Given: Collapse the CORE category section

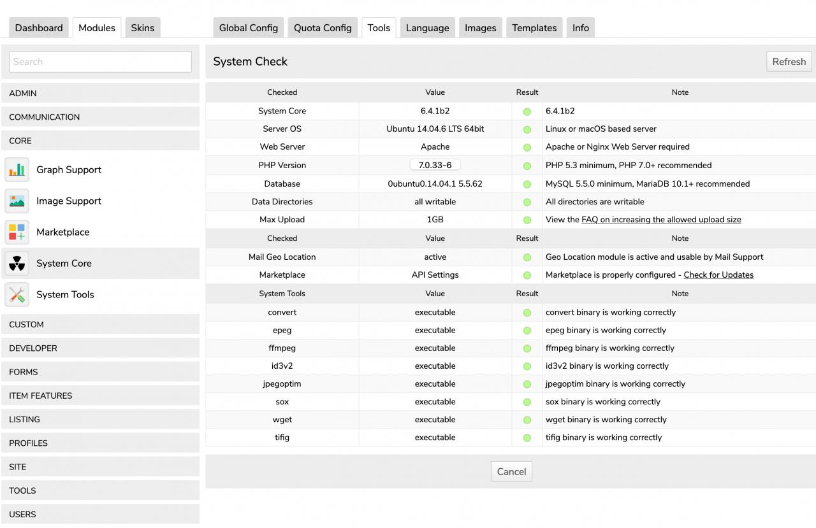Looking at the screenshot, I should (x=101, y=141).
